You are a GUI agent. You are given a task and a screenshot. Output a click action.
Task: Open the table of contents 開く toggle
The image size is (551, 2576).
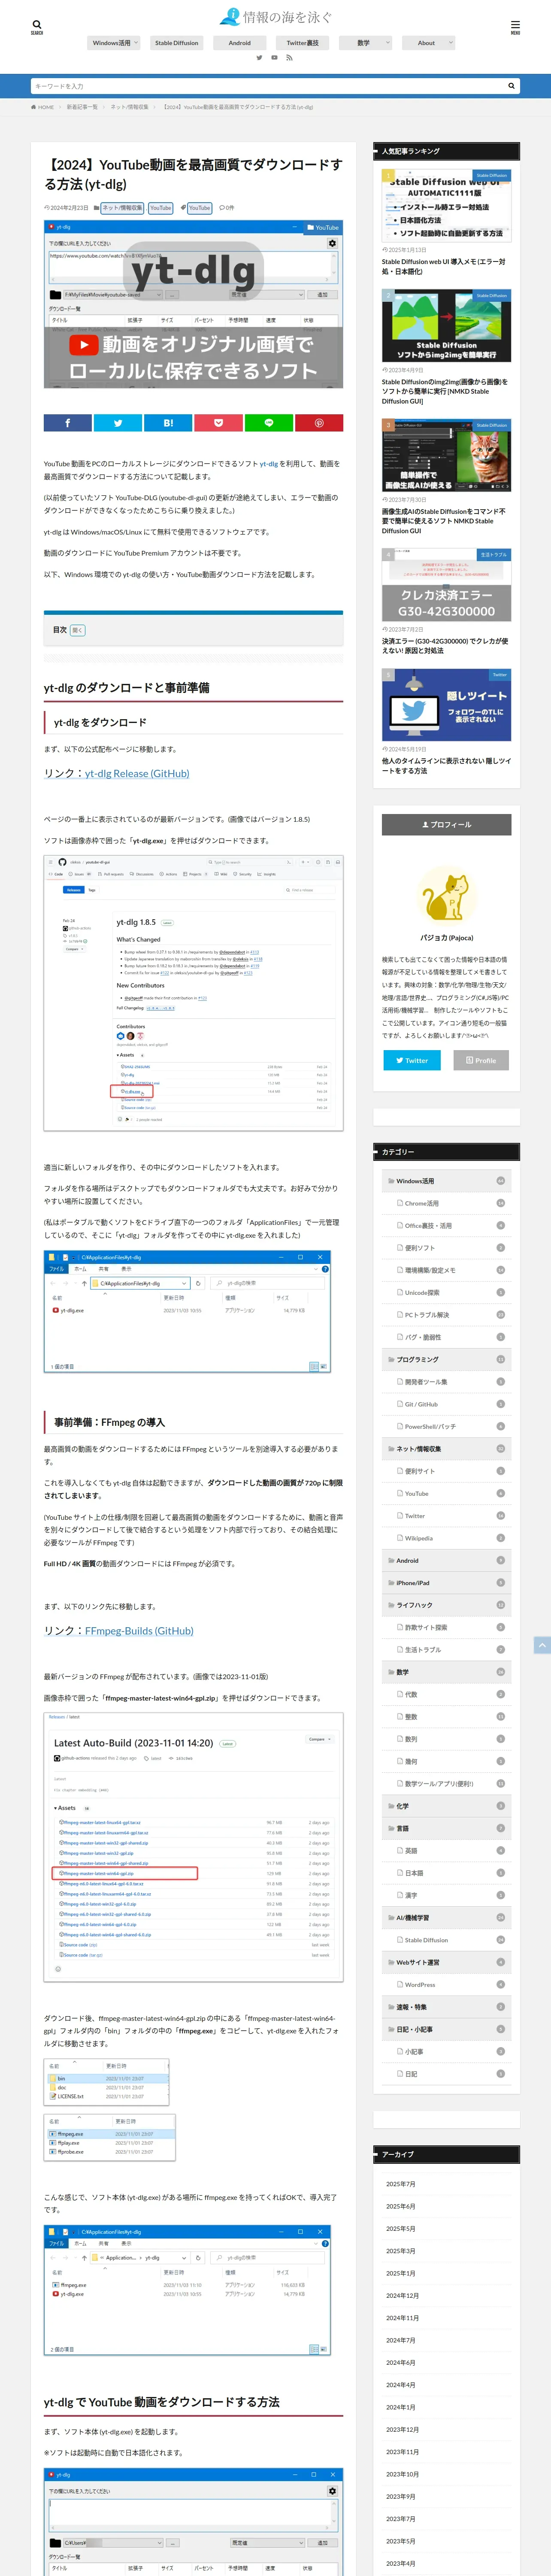(77, 630)
